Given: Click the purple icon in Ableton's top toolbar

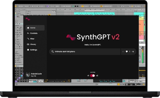Looking at the screenshot, I should [47, 6].
